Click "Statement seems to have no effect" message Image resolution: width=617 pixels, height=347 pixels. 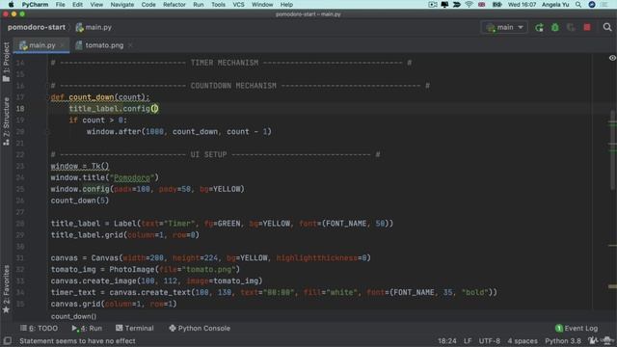77,341
